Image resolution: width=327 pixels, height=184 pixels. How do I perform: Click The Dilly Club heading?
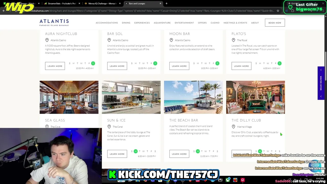click(246, 120)
